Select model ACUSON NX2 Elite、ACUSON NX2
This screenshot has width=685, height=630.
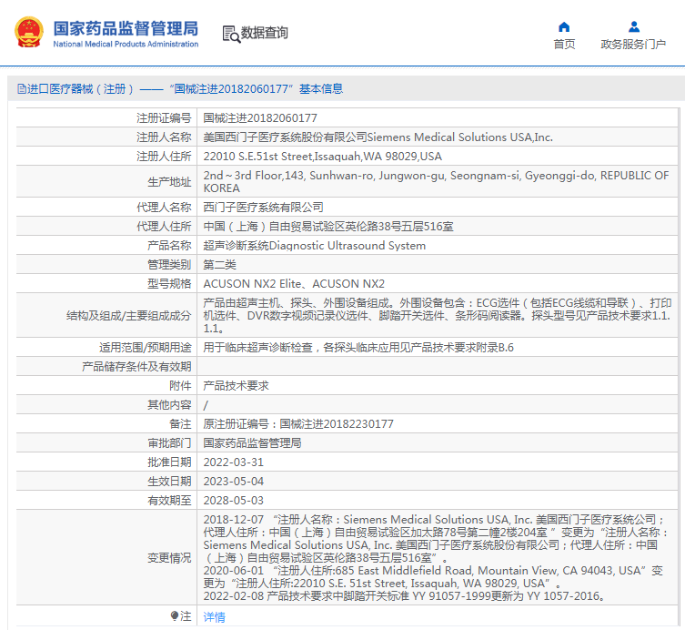294,284
